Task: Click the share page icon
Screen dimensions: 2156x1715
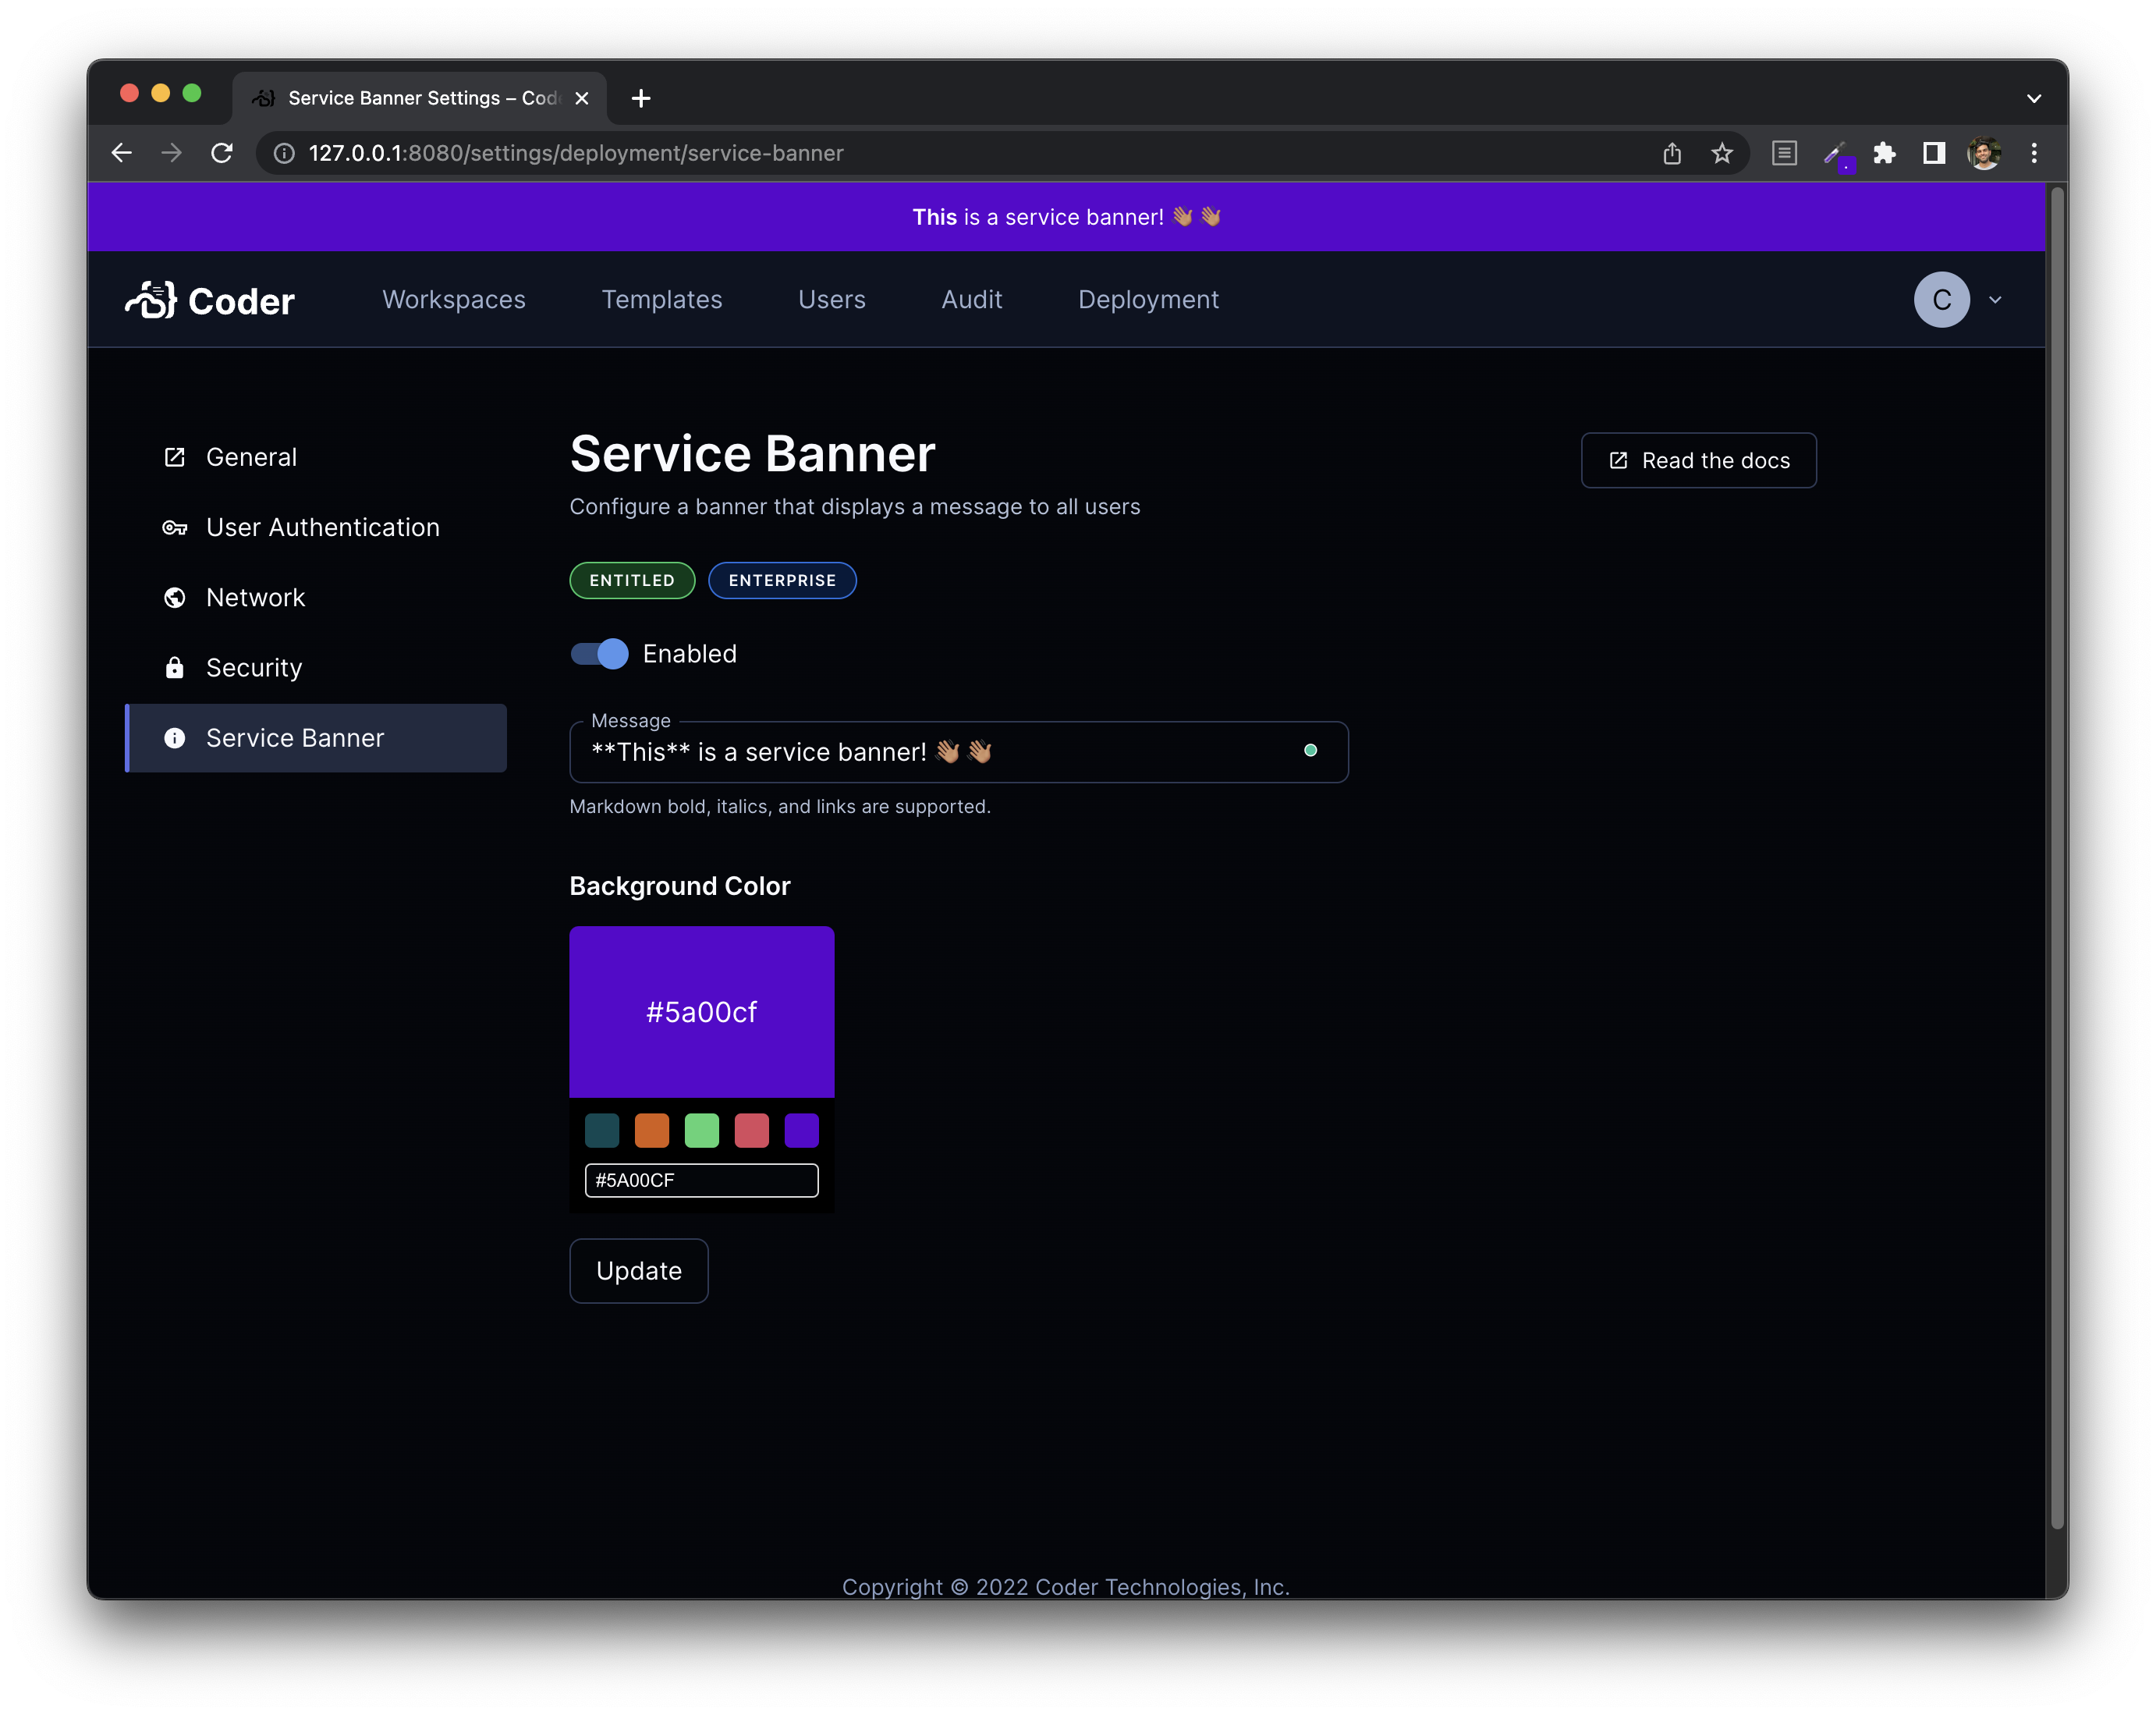Action: (x=1672, y=153)
